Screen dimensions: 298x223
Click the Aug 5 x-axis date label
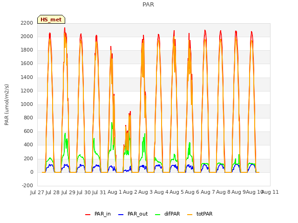coord(176,192)
